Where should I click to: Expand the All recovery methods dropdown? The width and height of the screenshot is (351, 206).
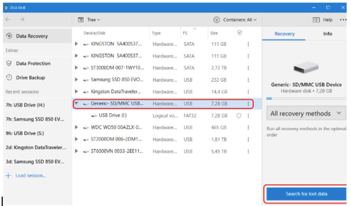[x=306, y=114]
